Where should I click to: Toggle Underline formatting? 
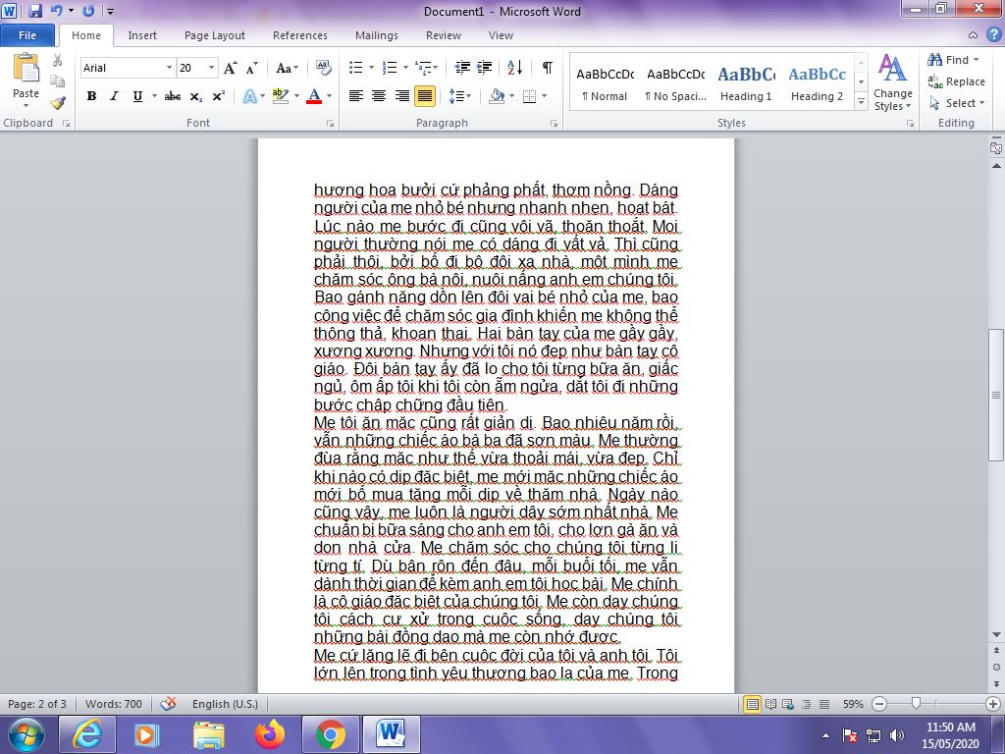pyautogui.click(x=137, y=96)
